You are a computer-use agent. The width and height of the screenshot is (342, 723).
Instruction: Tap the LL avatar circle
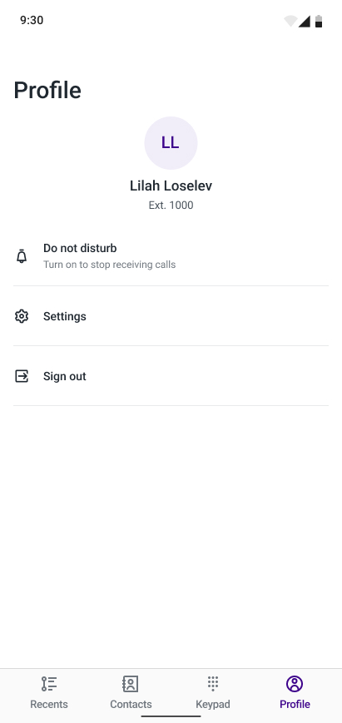coord(171,143)
